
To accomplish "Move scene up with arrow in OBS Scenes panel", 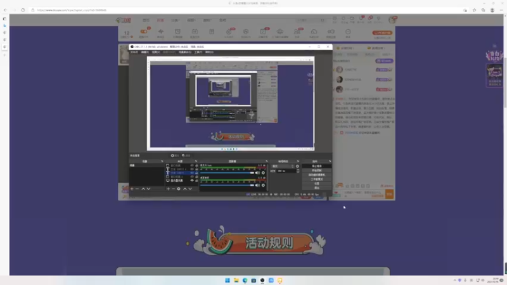I will (143, 189).
